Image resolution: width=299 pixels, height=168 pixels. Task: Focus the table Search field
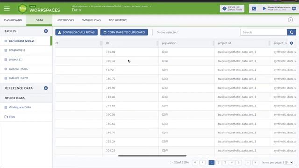click(263, 32)
